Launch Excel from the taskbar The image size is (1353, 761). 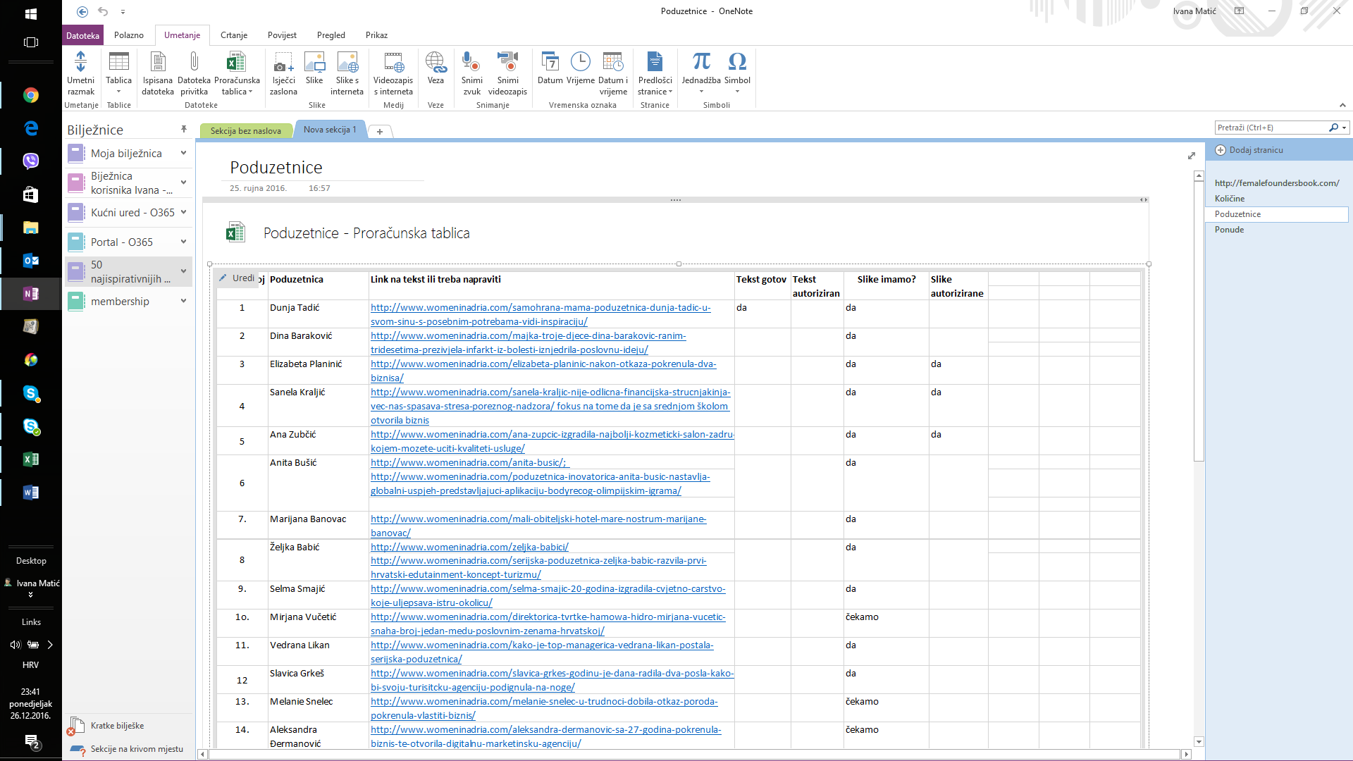point(31,459)
